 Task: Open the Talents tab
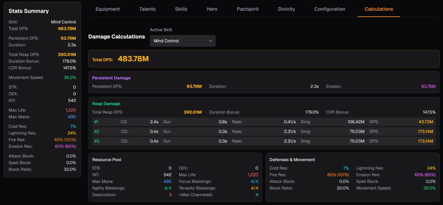click(x=148, y=9)
